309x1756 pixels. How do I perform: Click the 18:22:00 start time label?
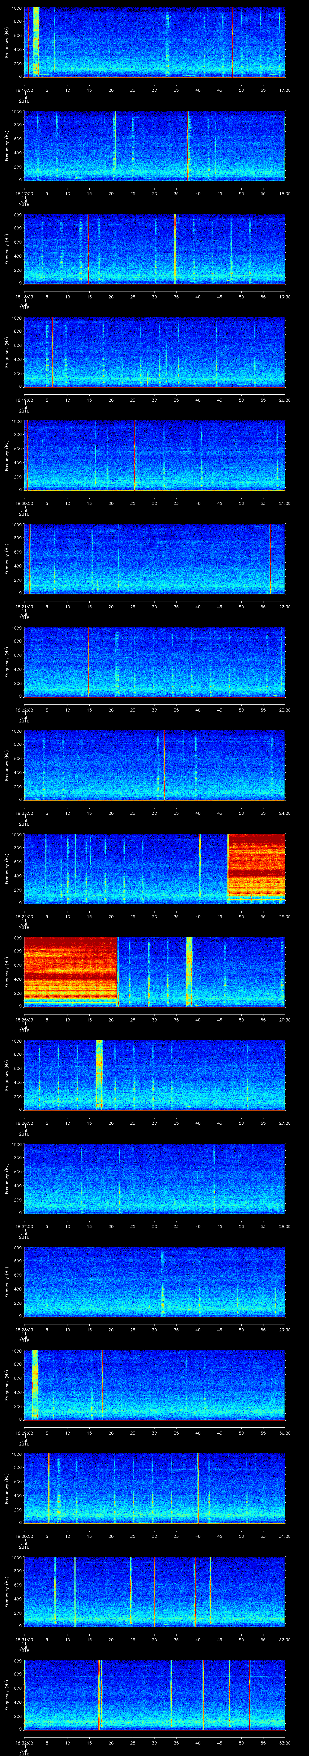(24, 710)
